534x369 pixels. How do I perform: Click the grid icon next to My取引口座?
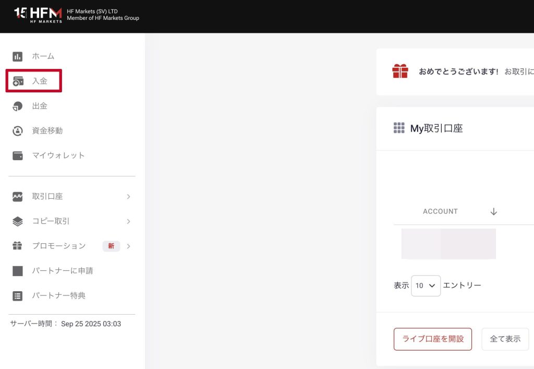coord(399,127)
